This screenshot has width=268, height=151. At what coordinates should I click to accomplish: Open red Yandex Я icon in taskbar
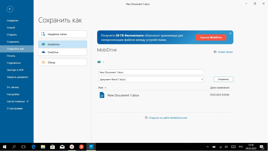coord(81,147)
